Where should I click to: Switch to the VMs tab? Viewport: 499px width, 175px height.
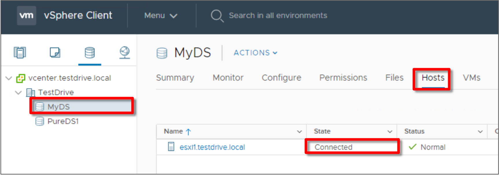(472, 78)
